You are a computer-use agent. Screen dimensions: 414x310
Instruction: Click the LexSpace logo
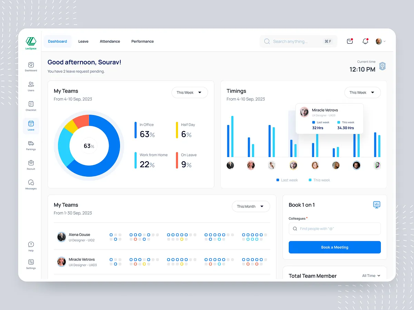click(x=31, y=43)
